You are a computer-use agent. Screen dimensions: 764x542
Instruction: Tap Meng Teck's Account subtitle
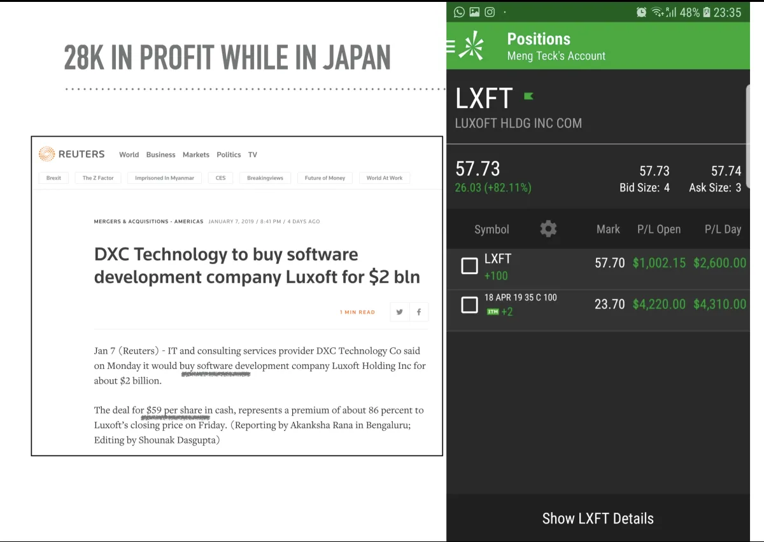tap(556, 56)
